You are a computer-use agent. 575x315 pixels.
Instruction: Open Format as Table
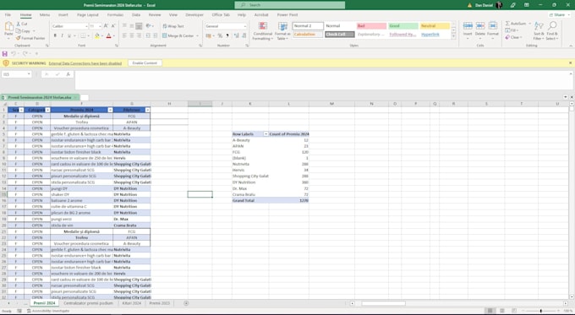pyautogui.click(x=282, y=30)
